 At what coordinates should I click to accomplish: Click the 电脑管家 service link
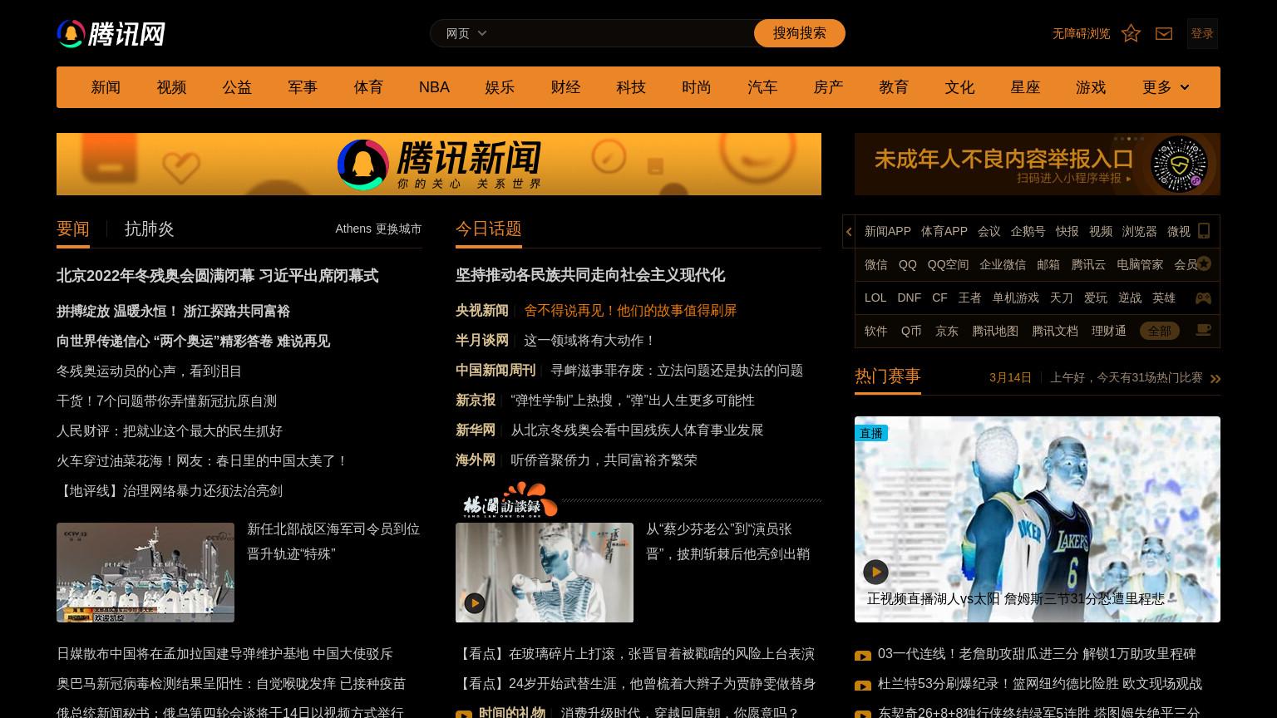[x=1140, y=264]
